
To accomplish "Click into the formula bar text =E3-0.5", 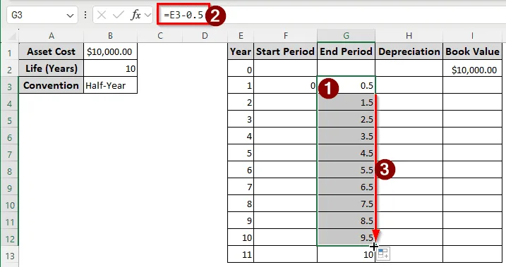I will coord(183,15).
